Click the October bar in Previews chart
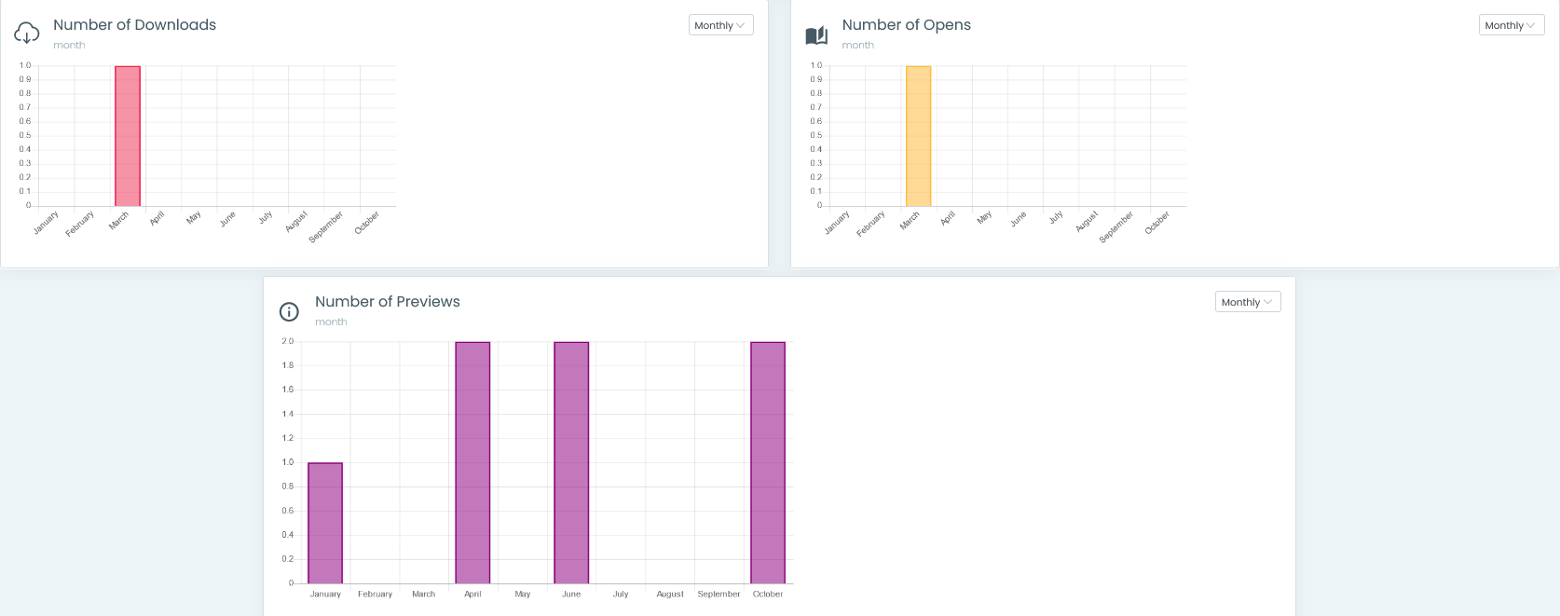This screenshot has width=1560, height=616. pyautogui.click(x=768, y=462)
